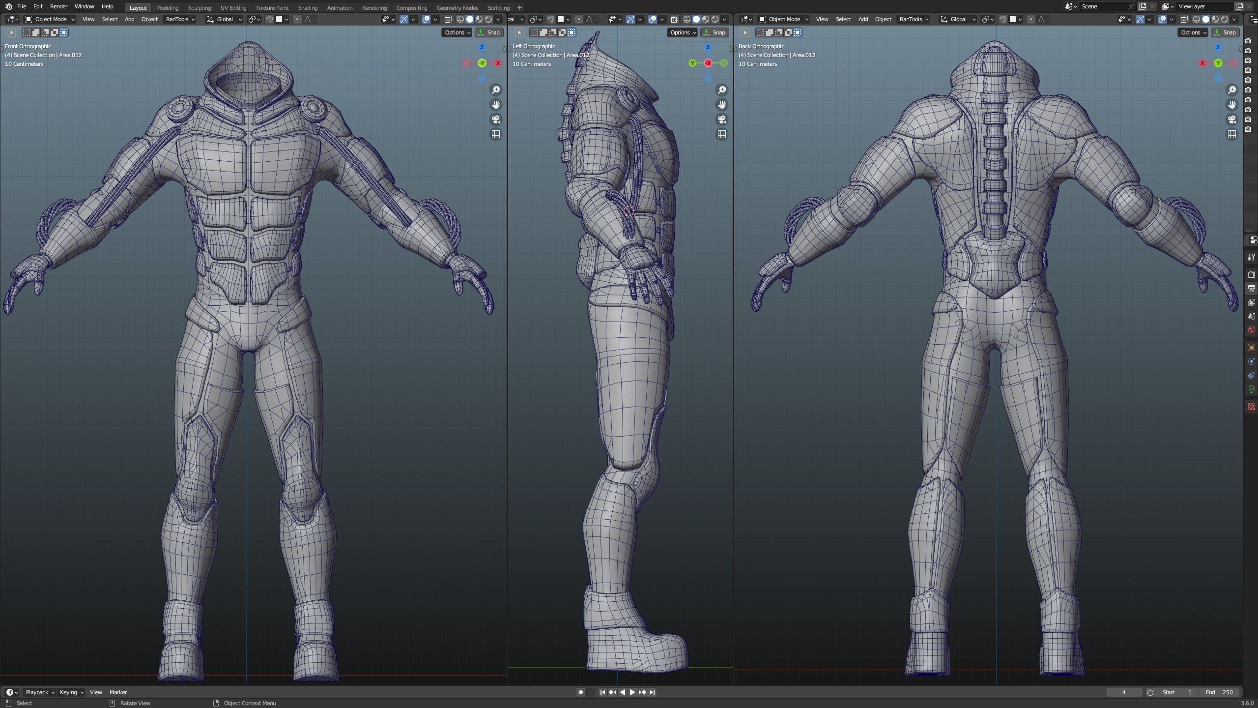Enable wireframe shading in Front viewport
1258x708 pixels.
460,19
